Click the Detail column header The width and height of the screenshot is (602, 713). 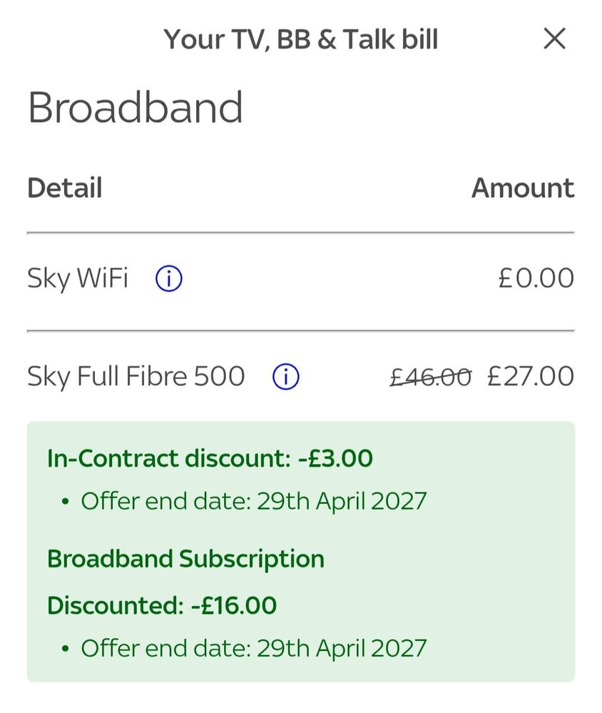point(65,188)
